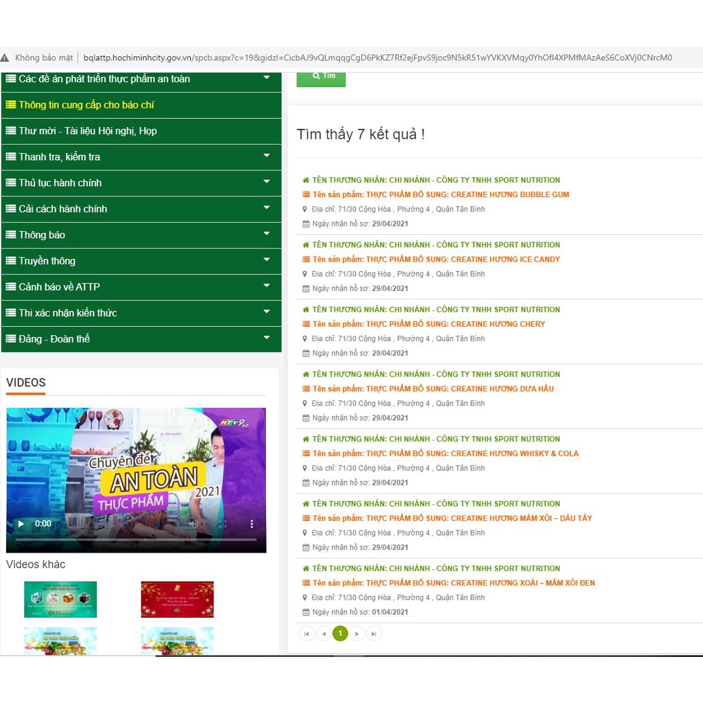
Task: Expand the Cảnh báo về ATTP menu
Action: (x=266, y=286)
